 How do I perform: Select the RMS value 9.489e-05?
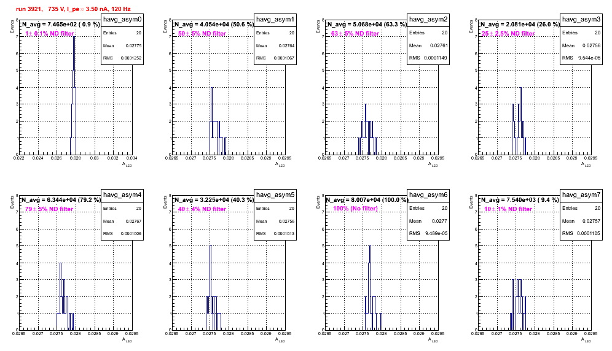point(436,234)
